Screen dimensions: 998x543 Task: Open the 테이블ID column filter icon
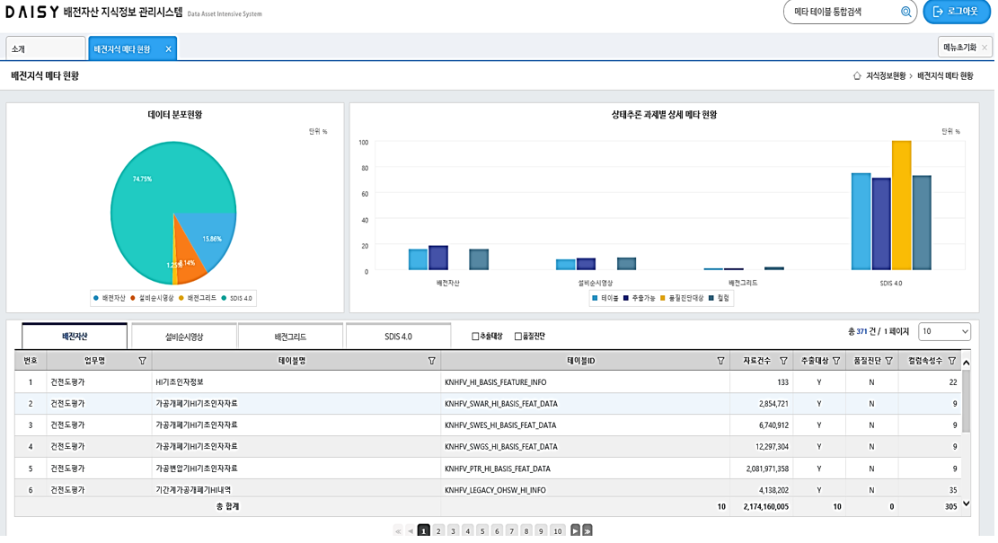(x=720, y=361)
